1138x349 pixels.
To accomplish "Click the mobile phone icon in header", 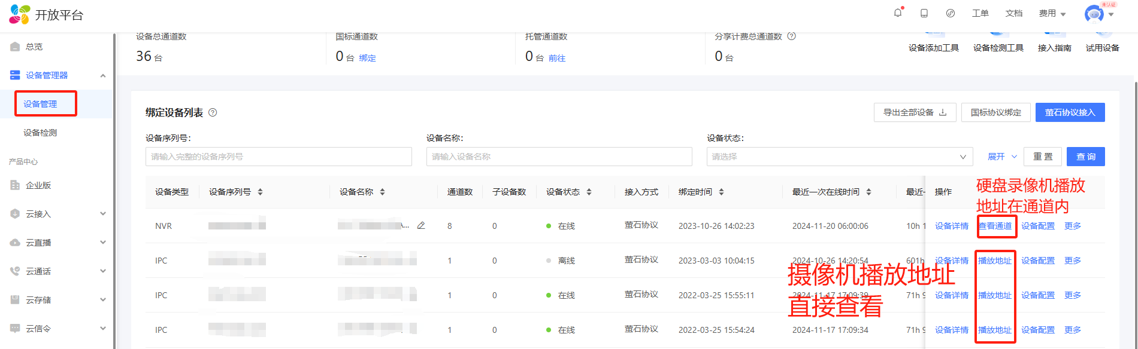I will (x=924, y=13).
